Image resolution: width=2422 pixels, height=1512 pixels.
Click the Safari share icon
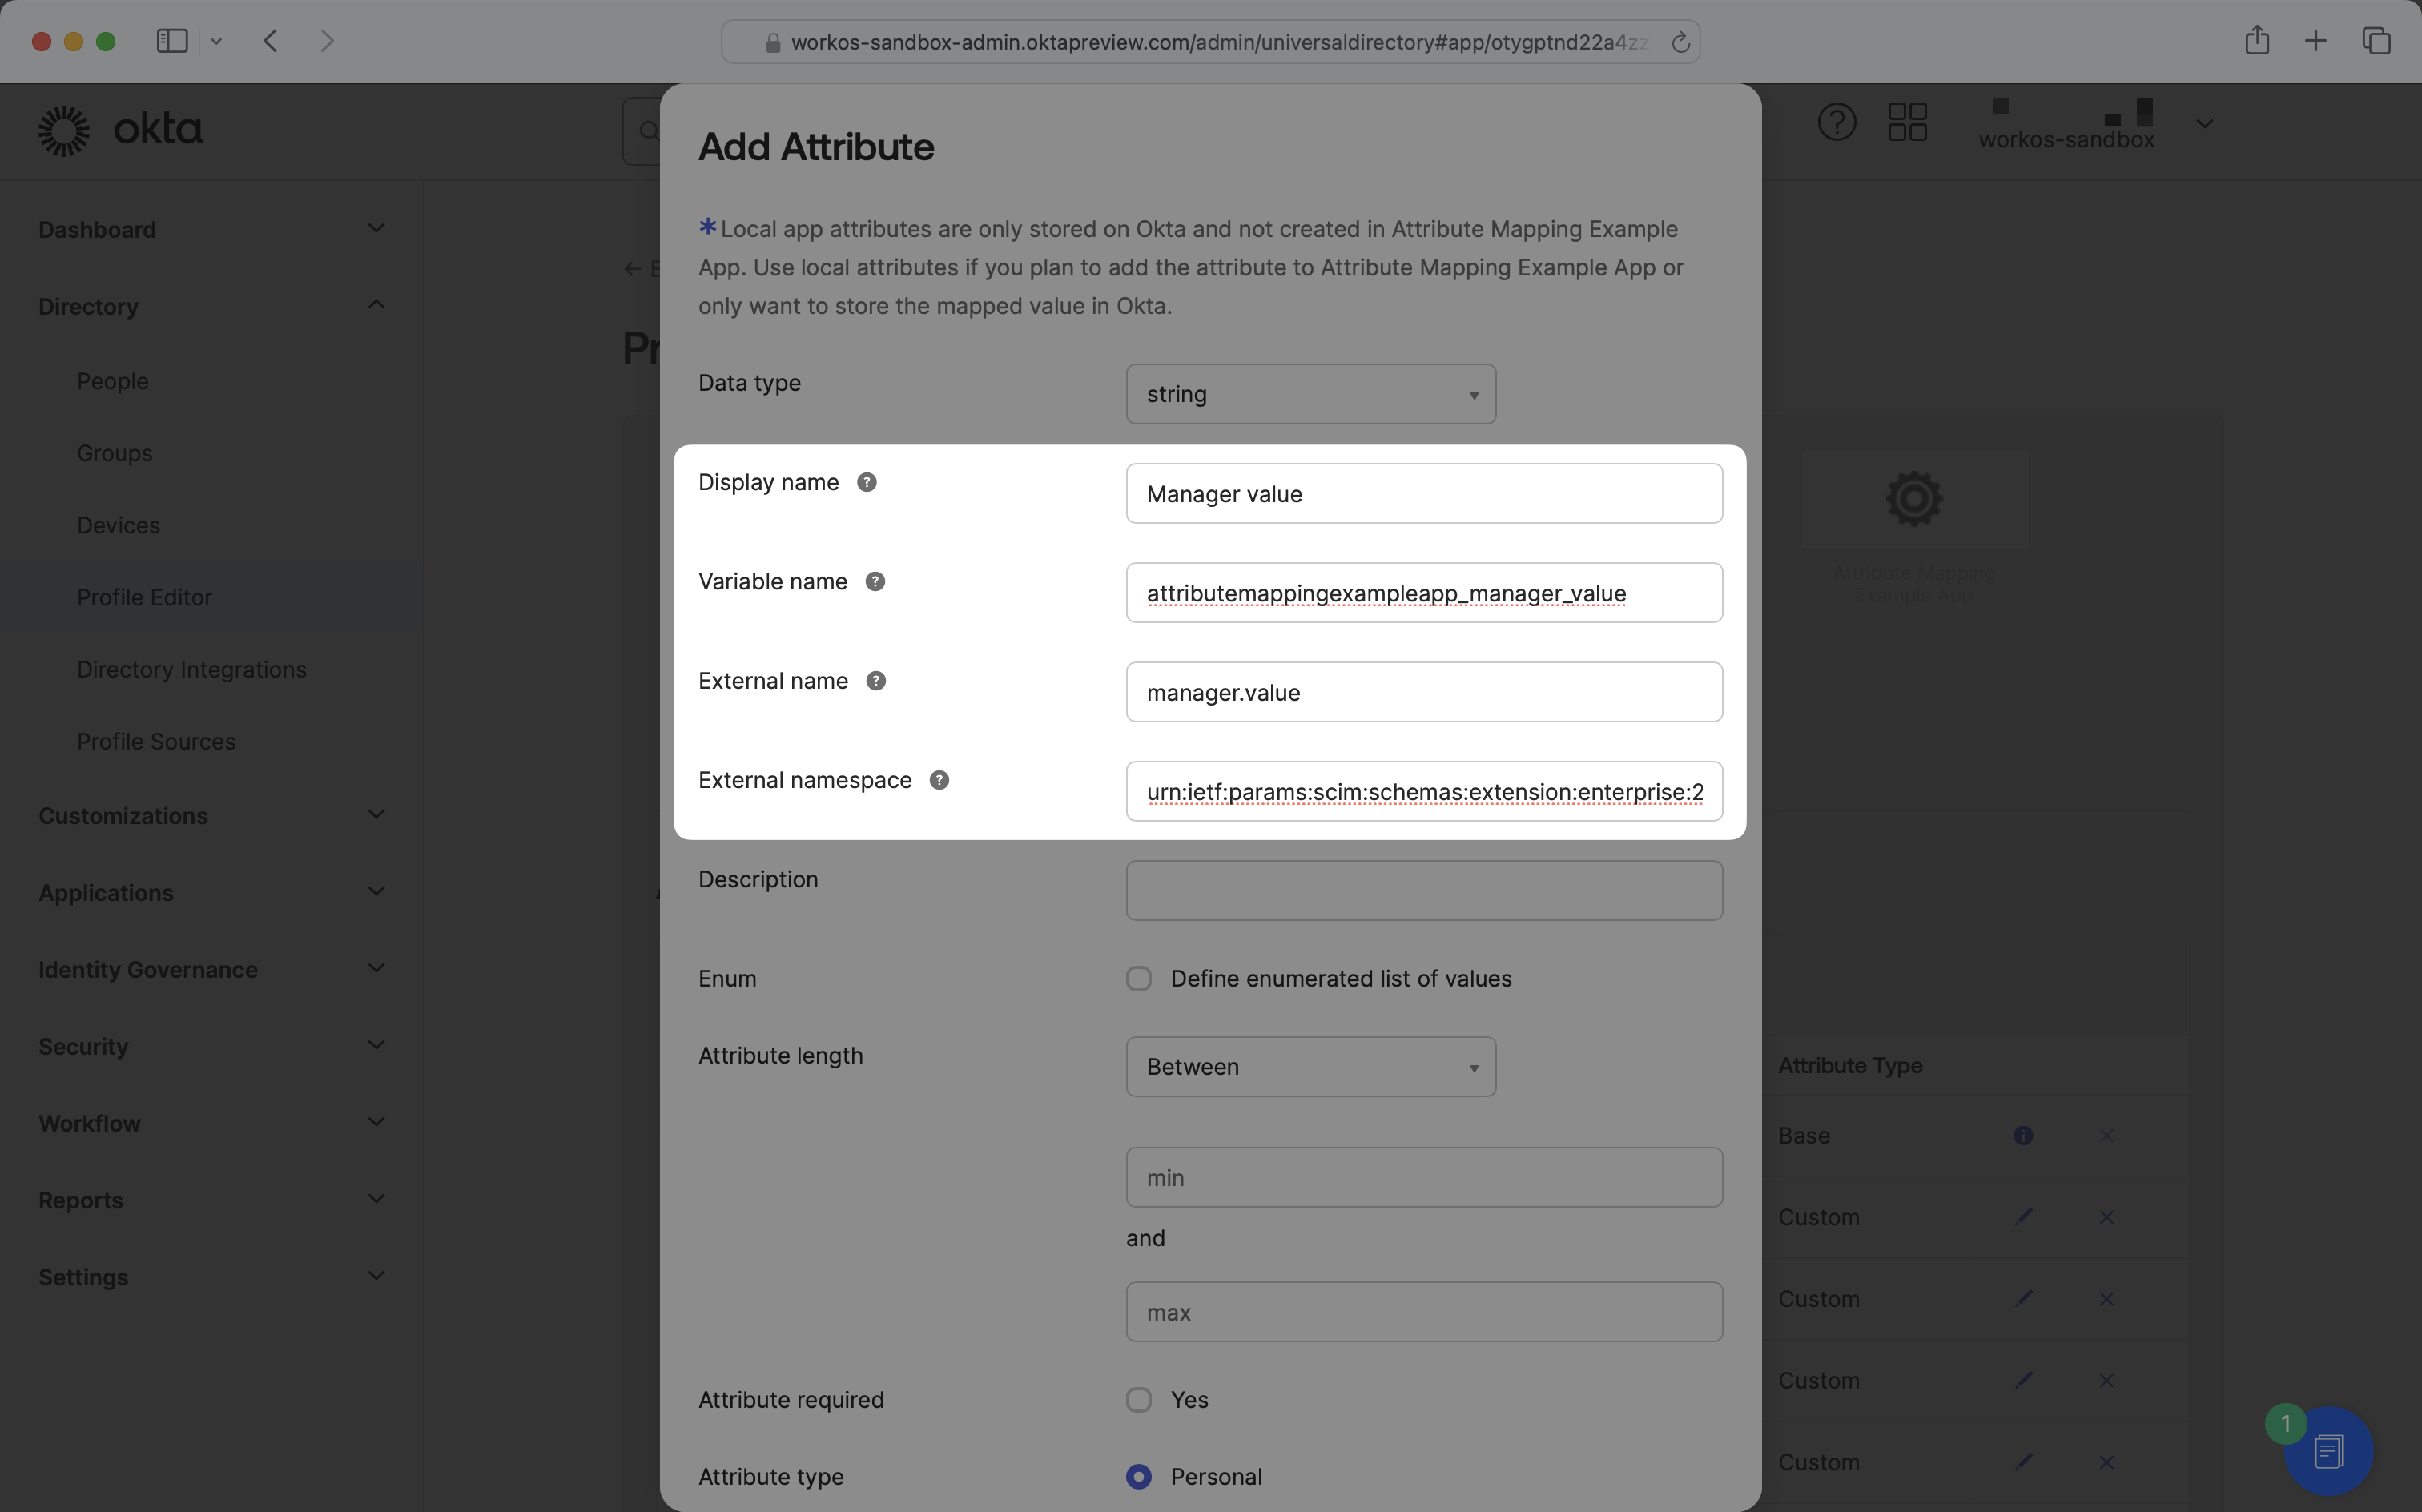[2257, 41]
